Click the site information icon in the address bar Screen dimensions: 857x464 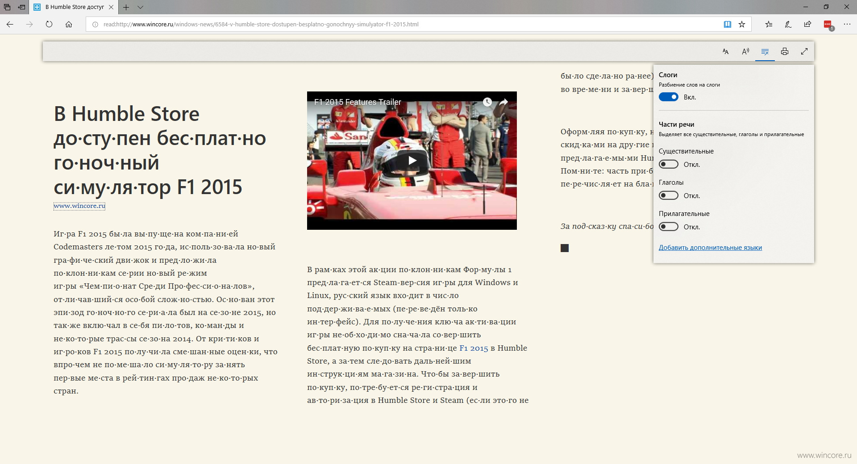[95, 25]
